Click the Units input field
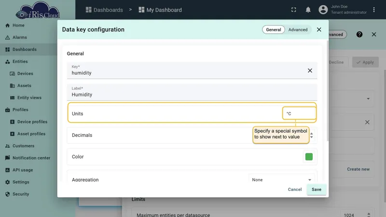 tap(299, 113)
